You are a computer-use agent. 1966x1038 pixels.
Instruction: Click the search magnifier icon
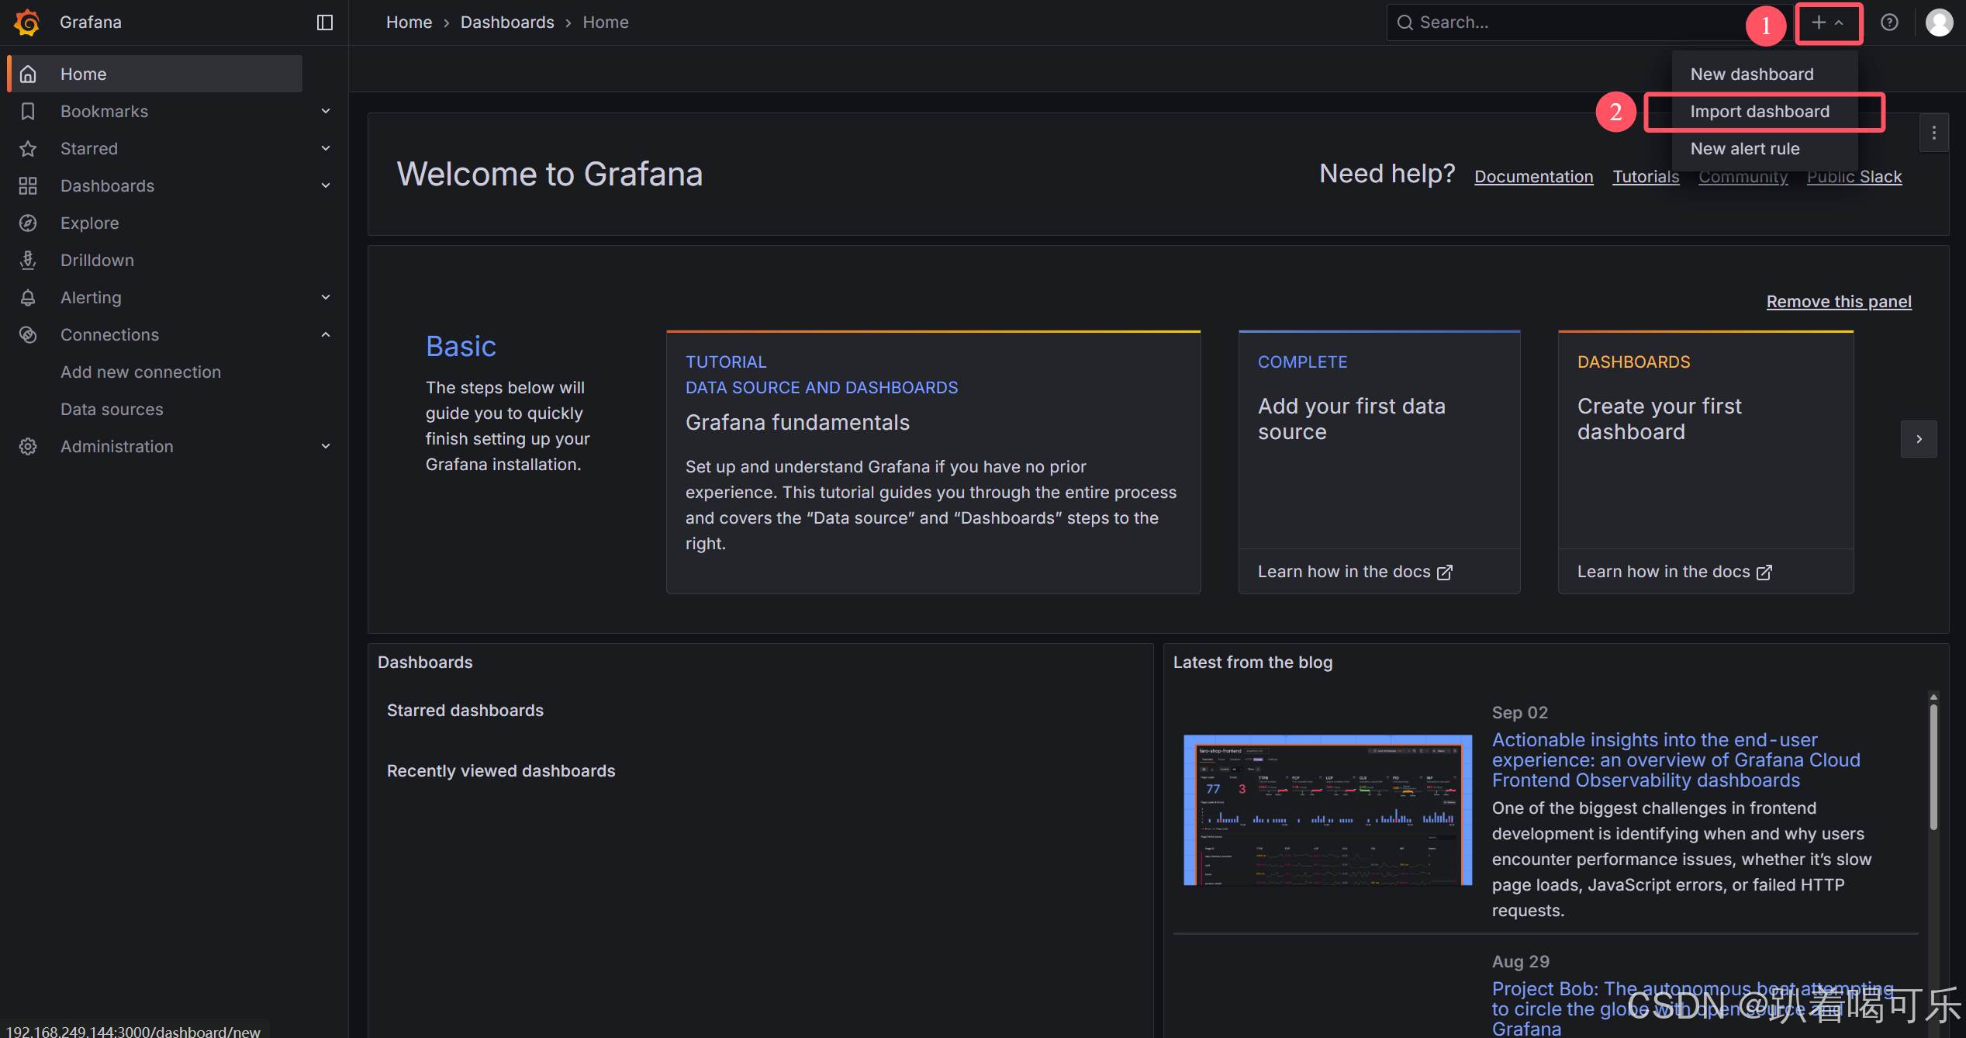click(x=1405, y=22)
